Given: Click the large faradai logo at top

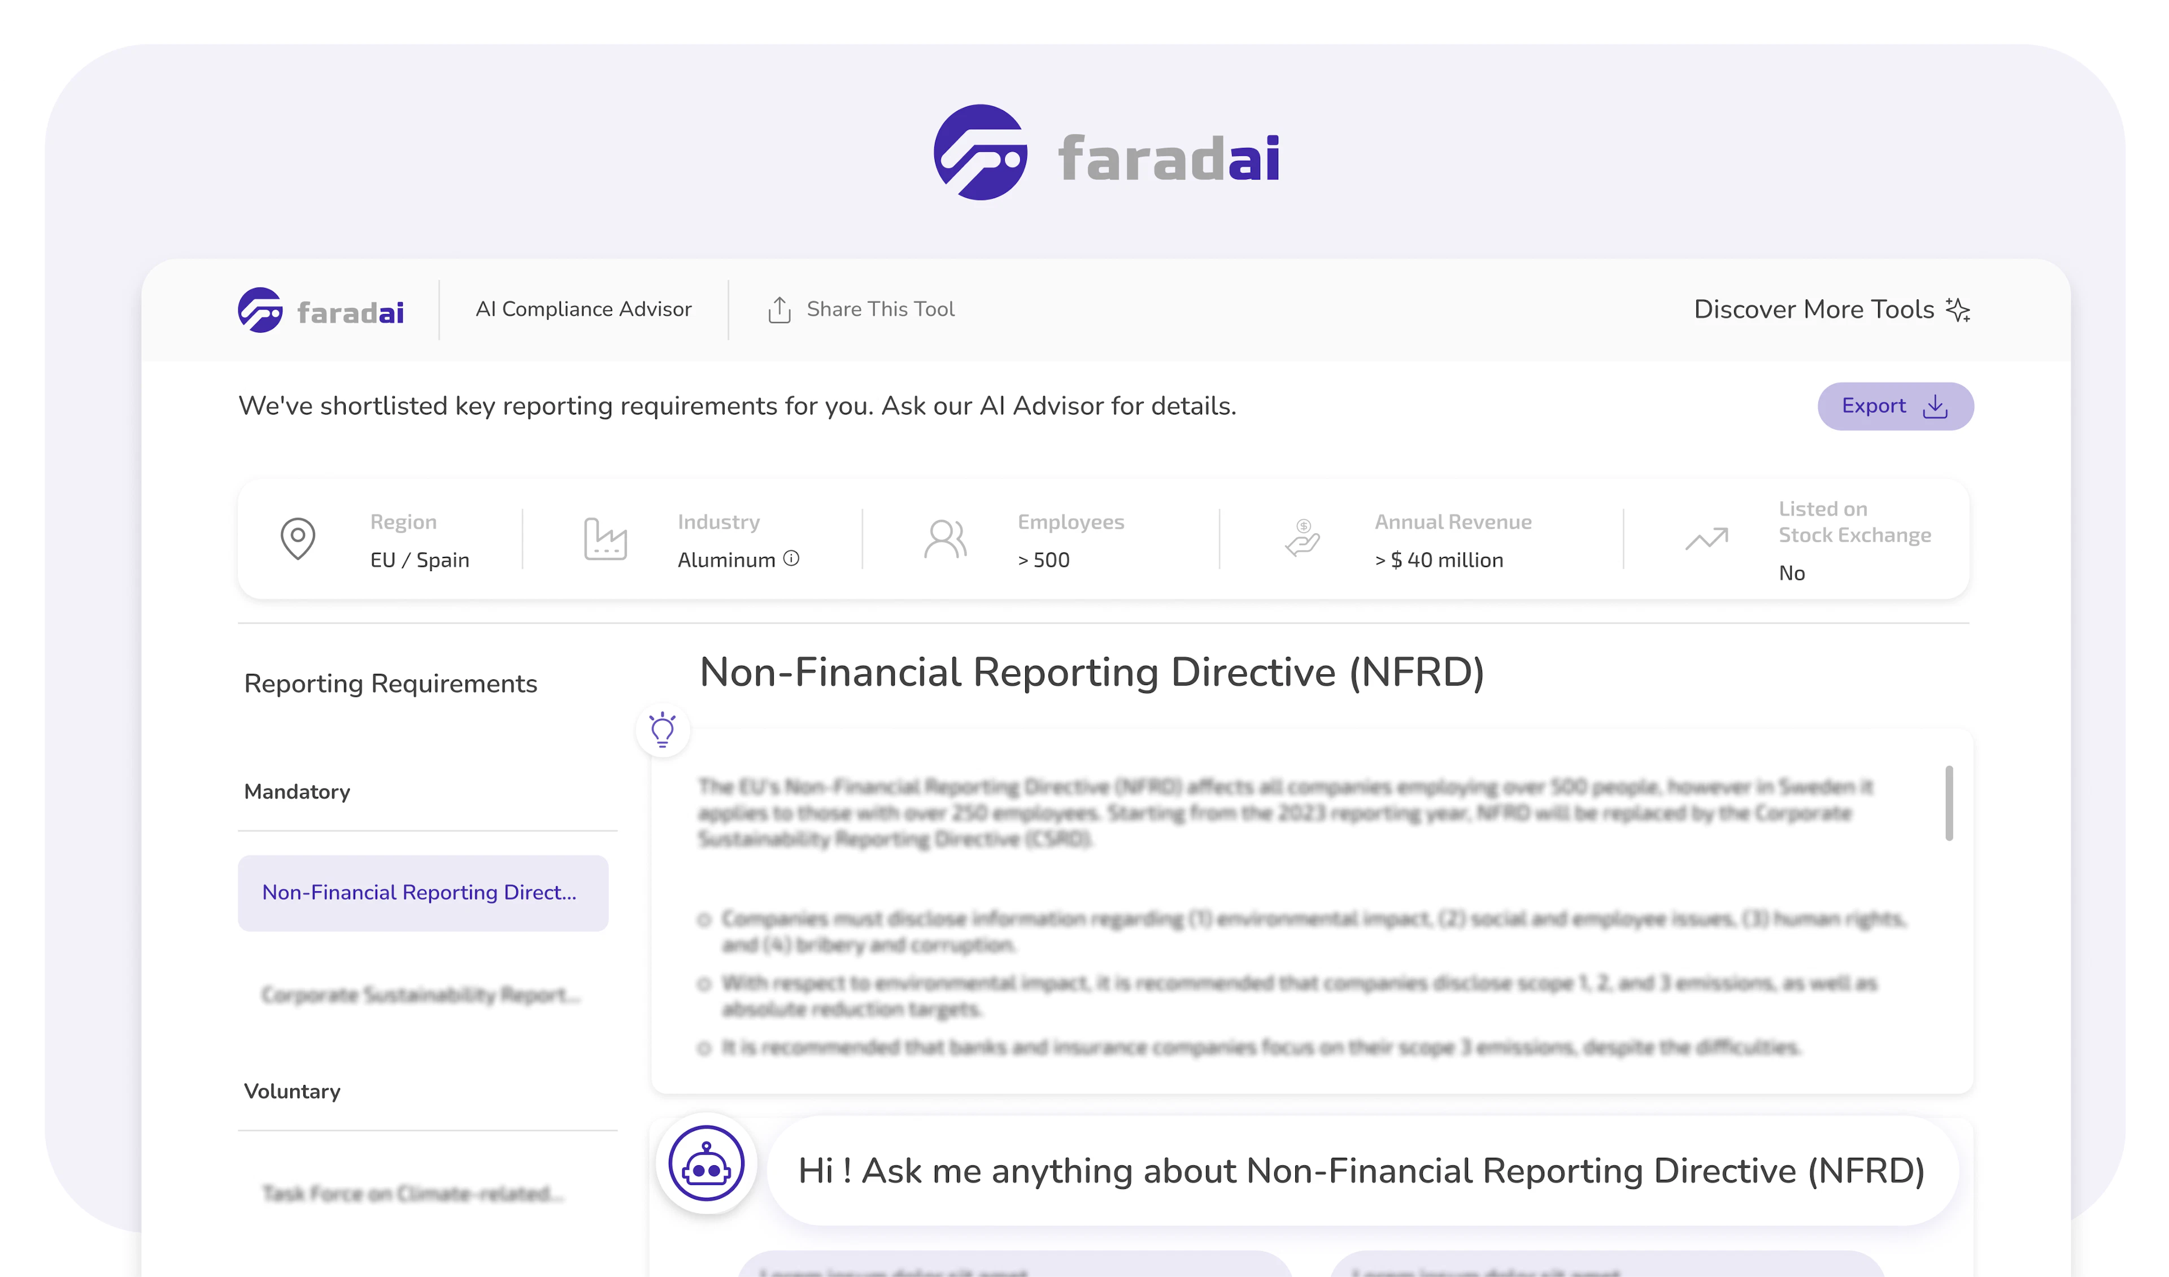Looking at the screenshot, I should coord(1107,152).
